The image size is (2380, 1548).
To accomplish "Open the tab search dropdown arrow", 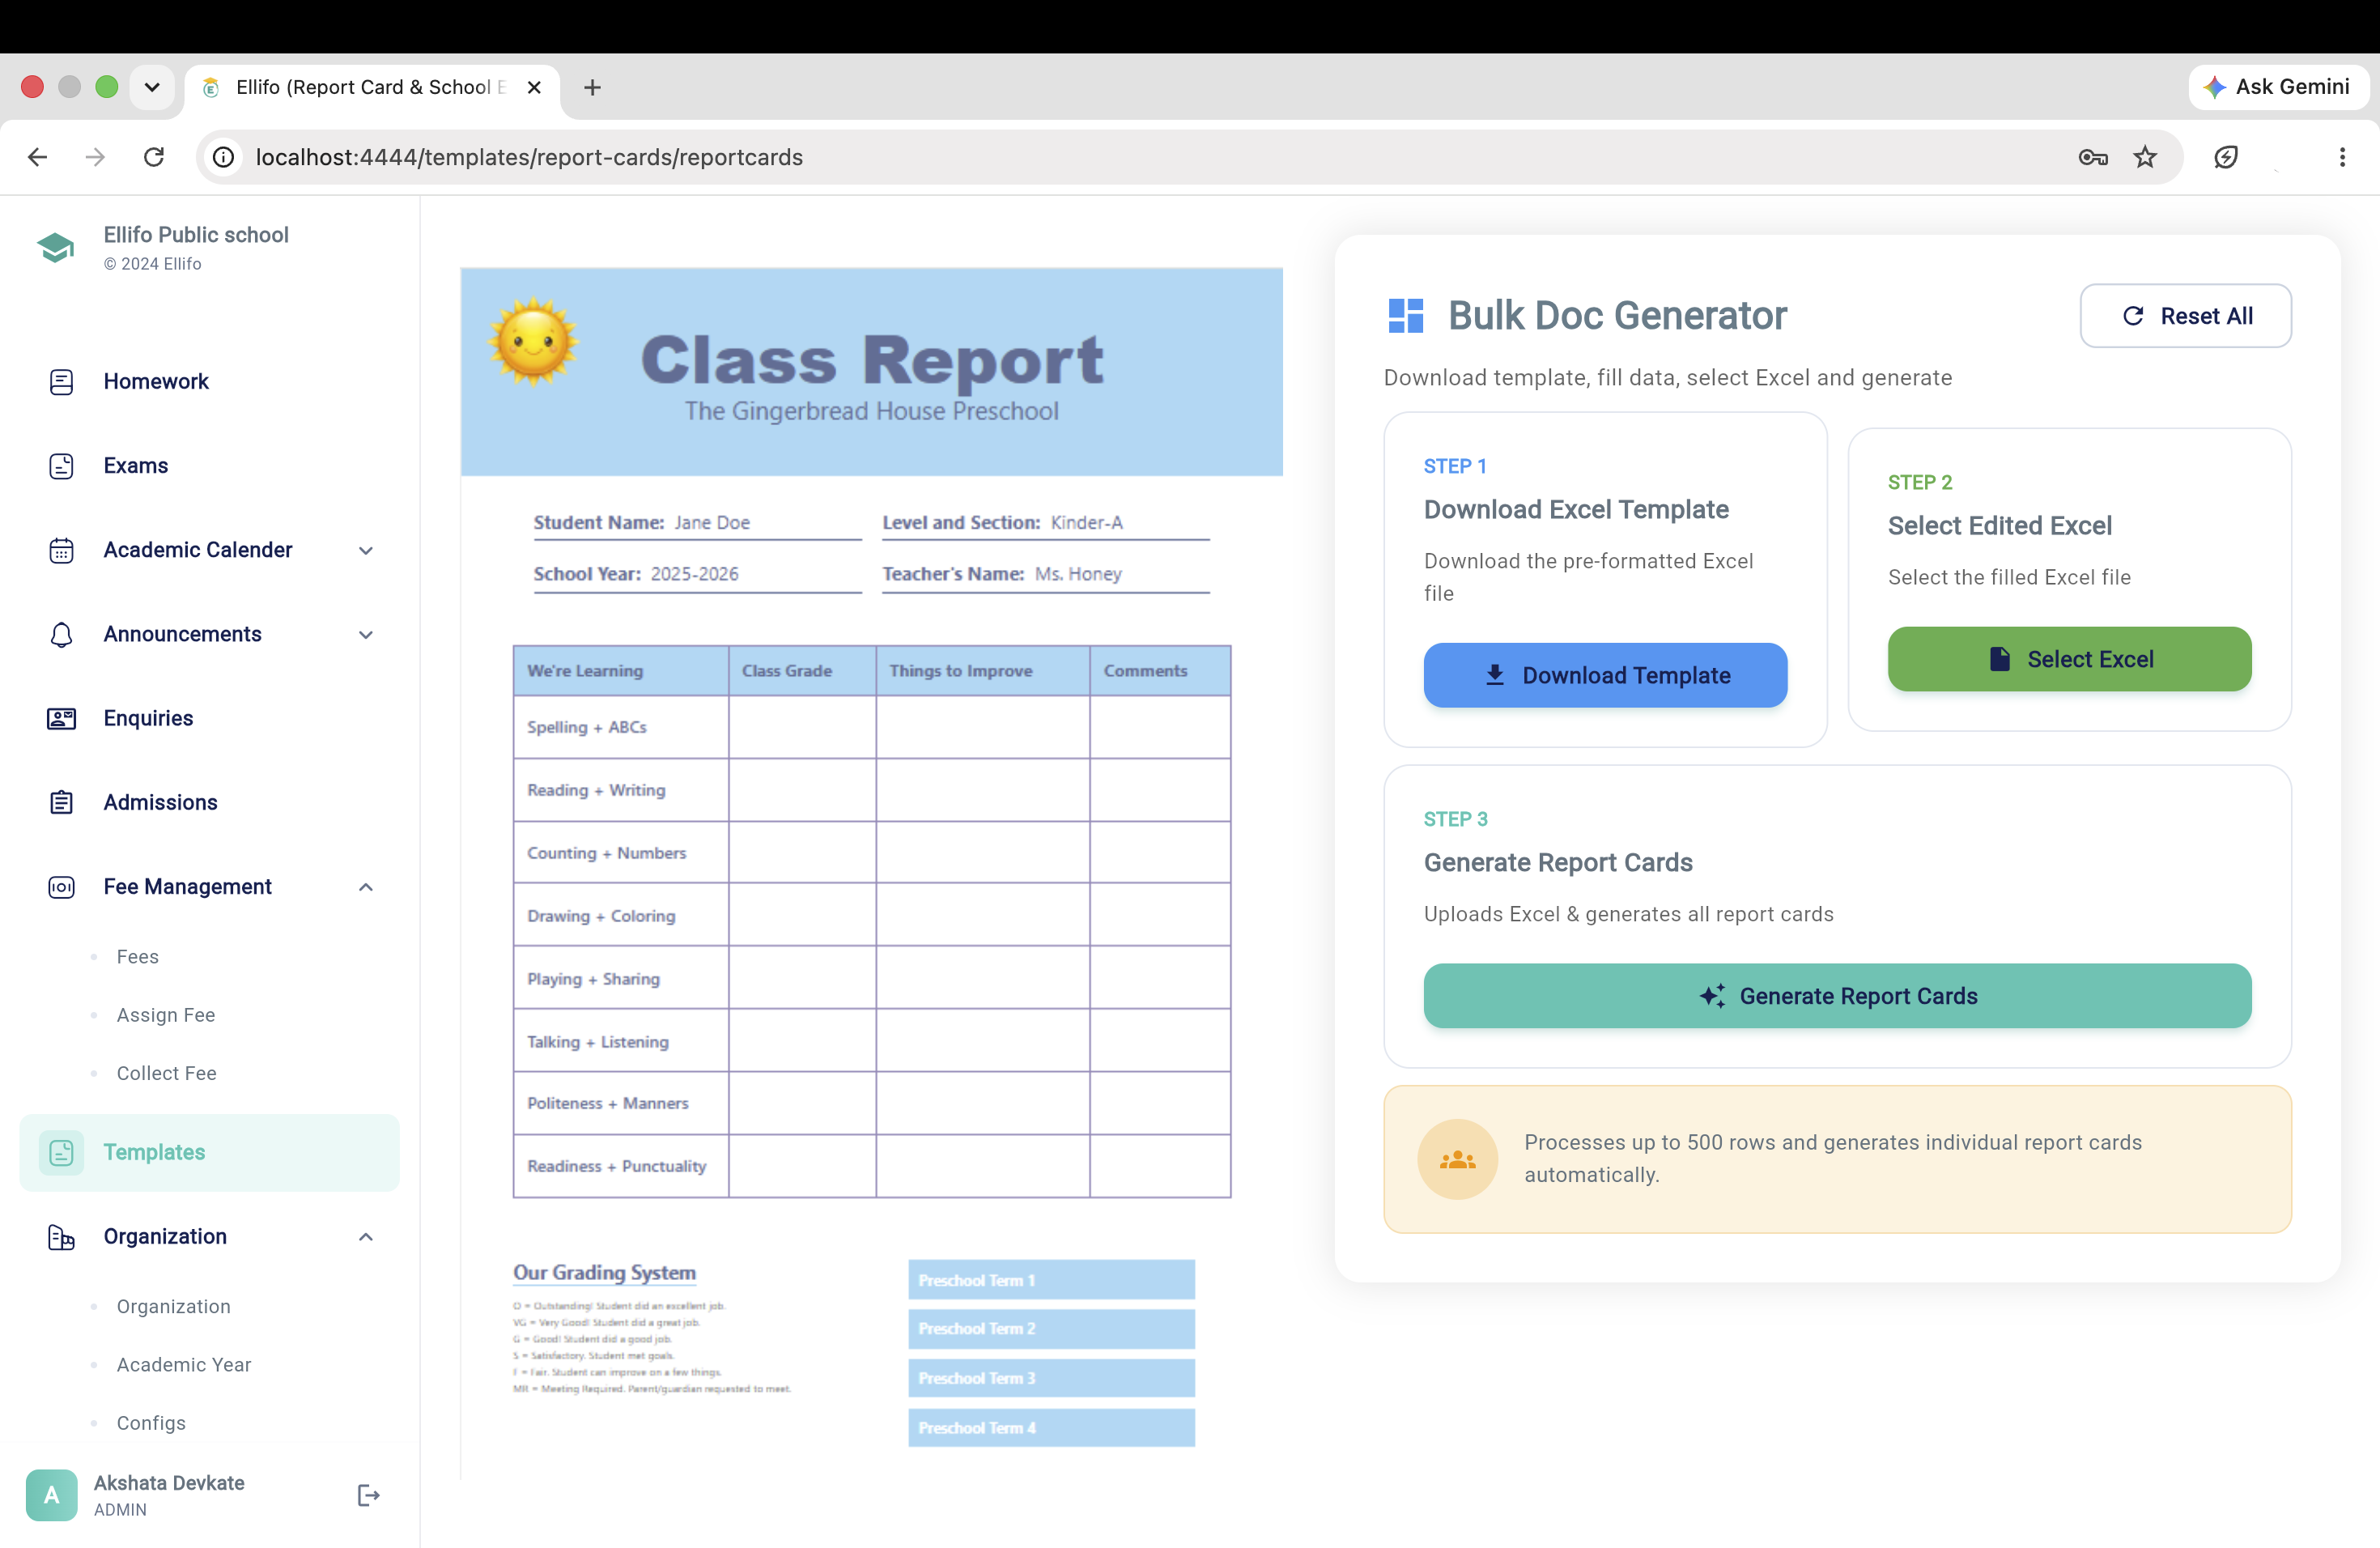I will pyautogui.click(x=152, y=87).
